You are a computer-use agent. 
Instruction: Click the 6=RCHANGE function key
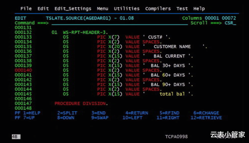[206, 113]
